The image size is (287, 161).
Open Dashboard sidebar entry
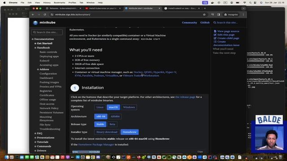click(x=46, y=78)
